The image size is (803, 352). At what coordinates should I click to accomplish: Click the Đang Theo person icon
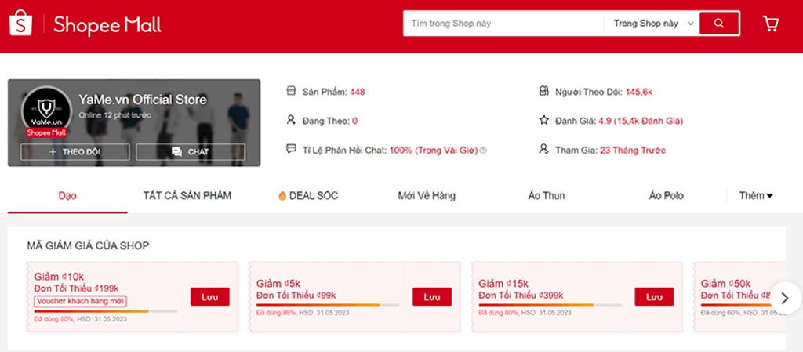pyautogui.click(x=291, y=121)
